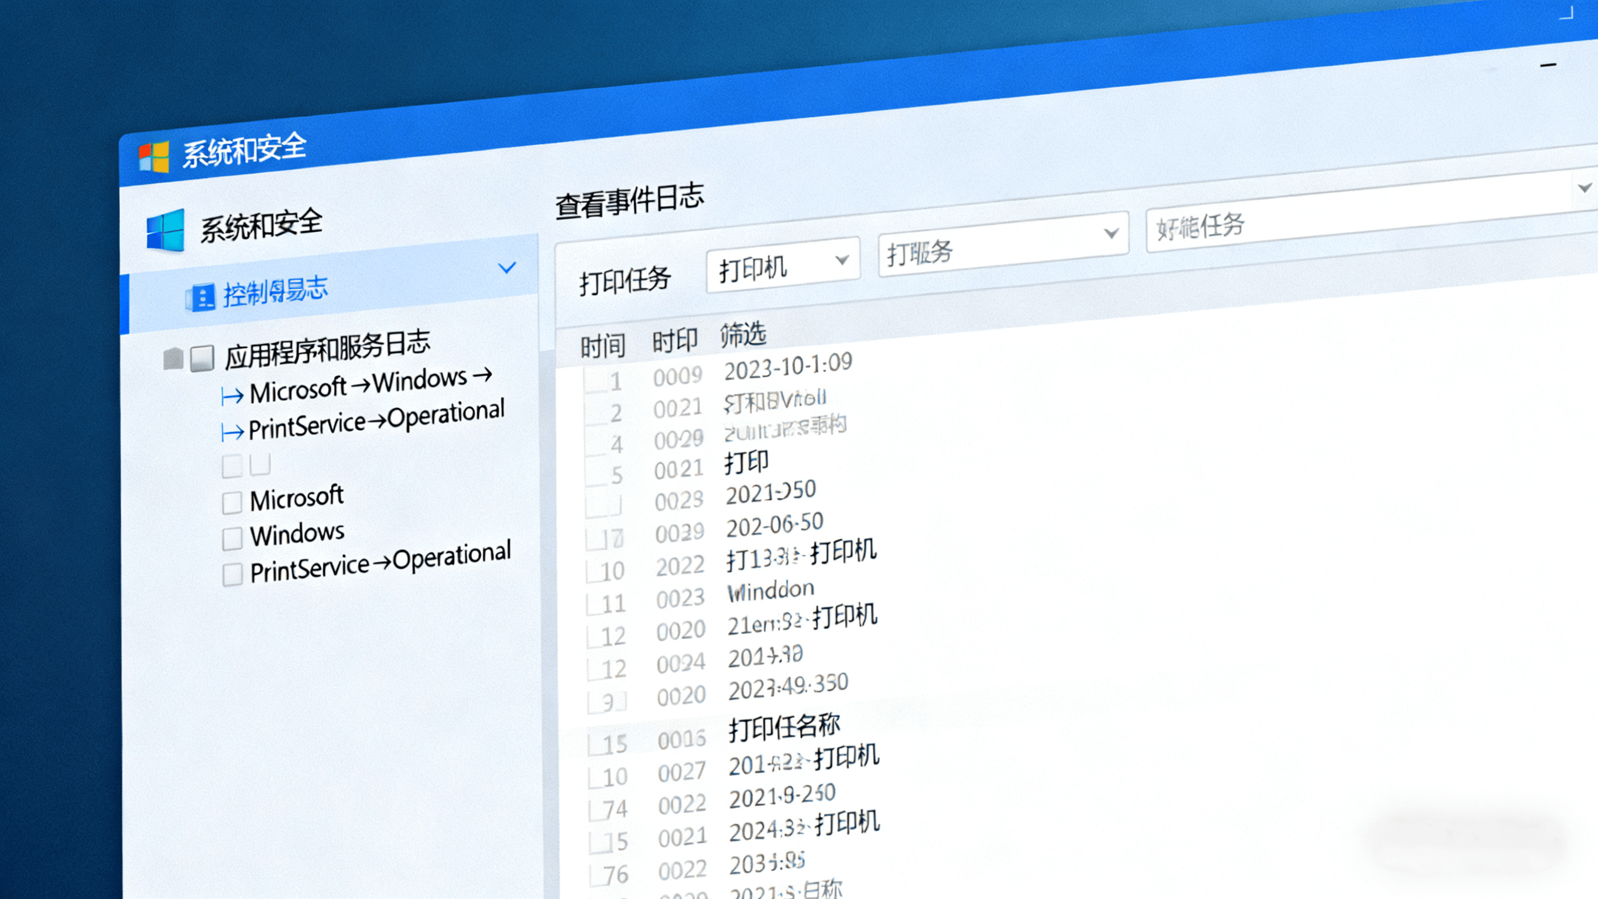Select the lower PrintService→Operational label

(x=381, y=562)
